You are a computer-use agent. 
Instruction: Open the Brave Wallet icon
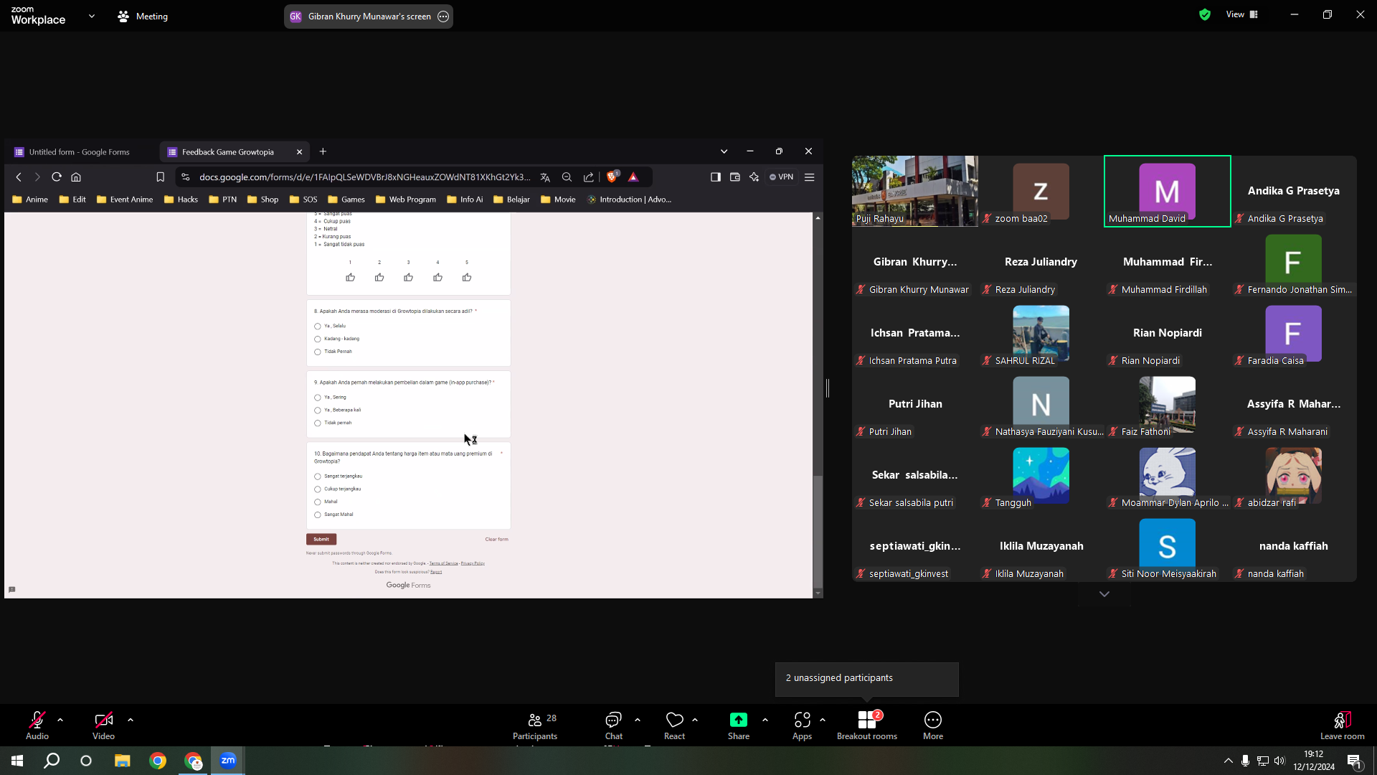pos(735,177)
